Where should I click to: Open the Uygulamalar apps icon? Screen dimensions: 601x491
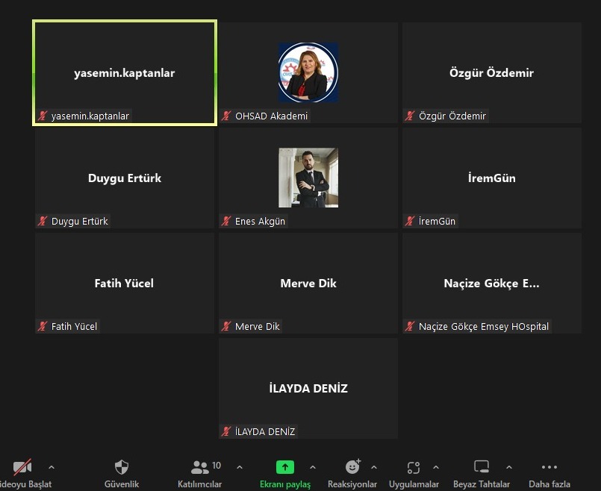[414, 467]
